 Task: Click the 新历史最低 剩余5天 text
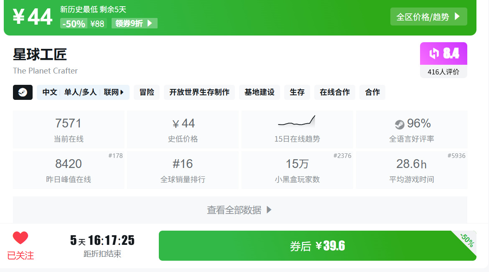tap(93, 9)
